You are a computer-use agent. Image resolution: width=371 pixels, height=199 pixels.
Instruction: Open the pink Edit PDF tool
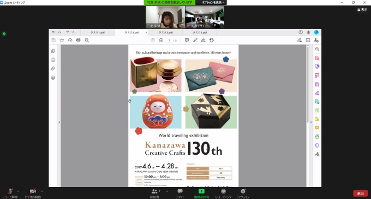[317, 75]
